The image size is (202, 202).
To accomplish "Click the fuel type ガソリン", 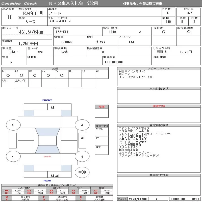I will click(101, 42).
